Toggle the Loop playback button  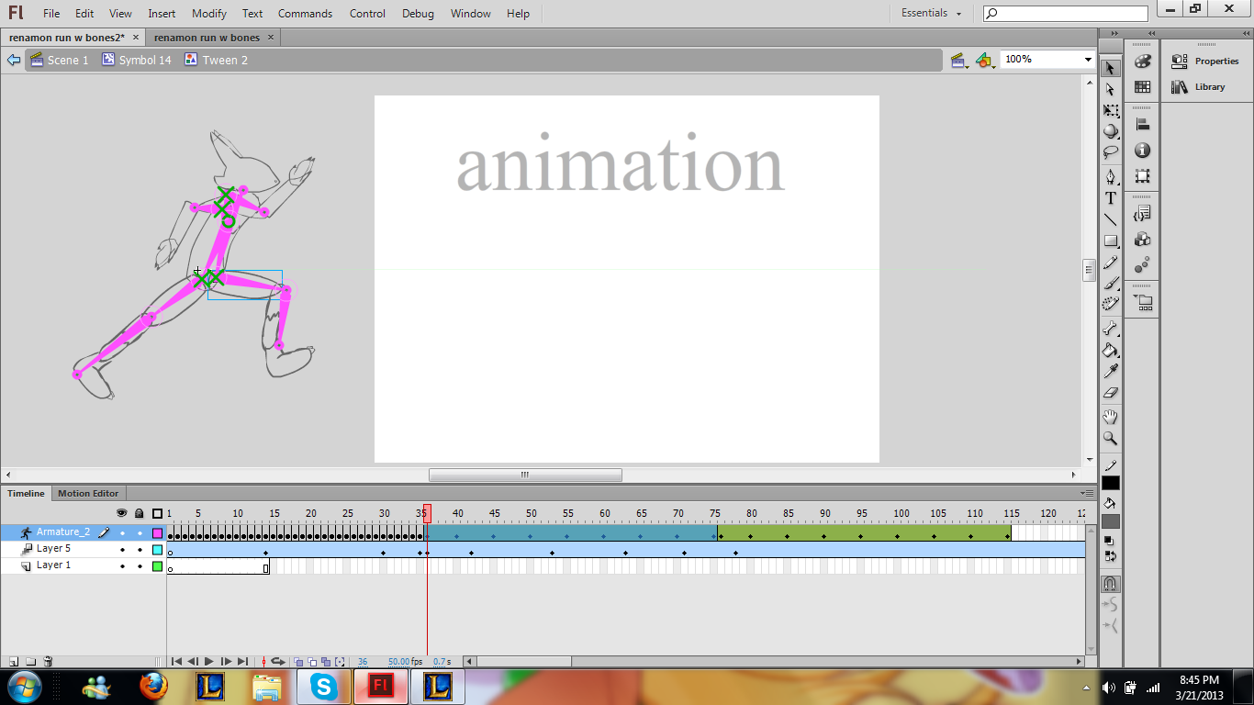click(278, 661)
